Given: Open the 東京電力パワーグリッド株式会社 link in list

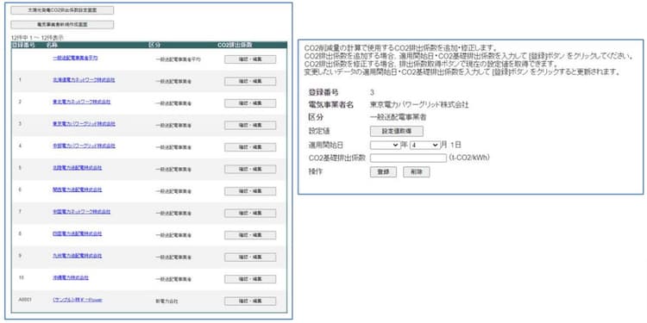Looking at the screenshot, I should point(85,123).
